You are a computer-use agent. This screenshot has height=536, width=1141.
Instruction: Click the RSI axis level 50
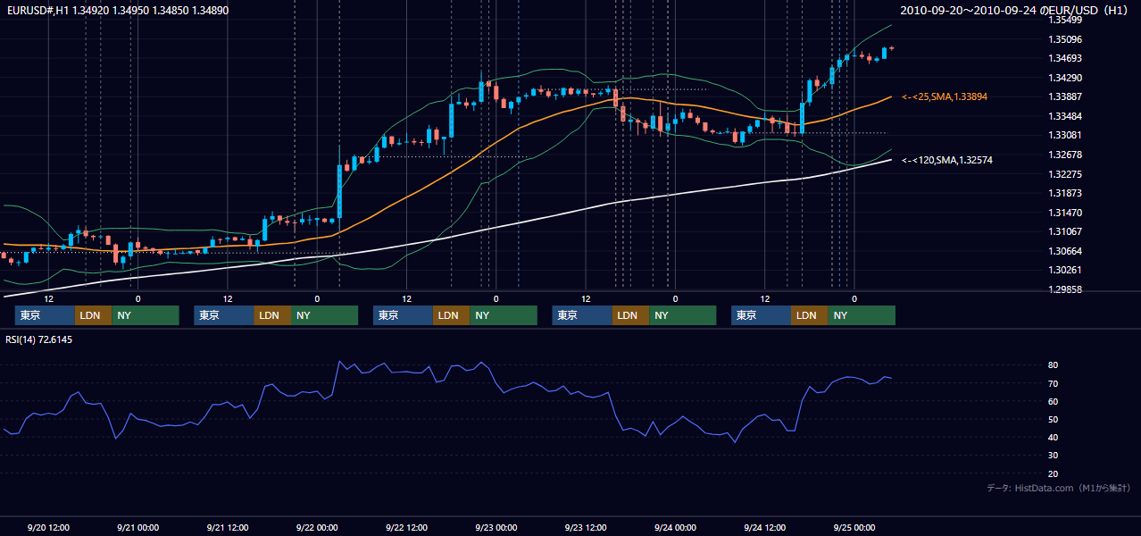click(1054, 419)
